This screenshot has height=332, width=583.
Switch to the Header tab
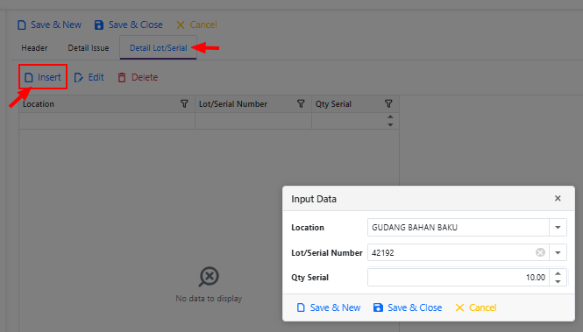(x=34, y=48)
